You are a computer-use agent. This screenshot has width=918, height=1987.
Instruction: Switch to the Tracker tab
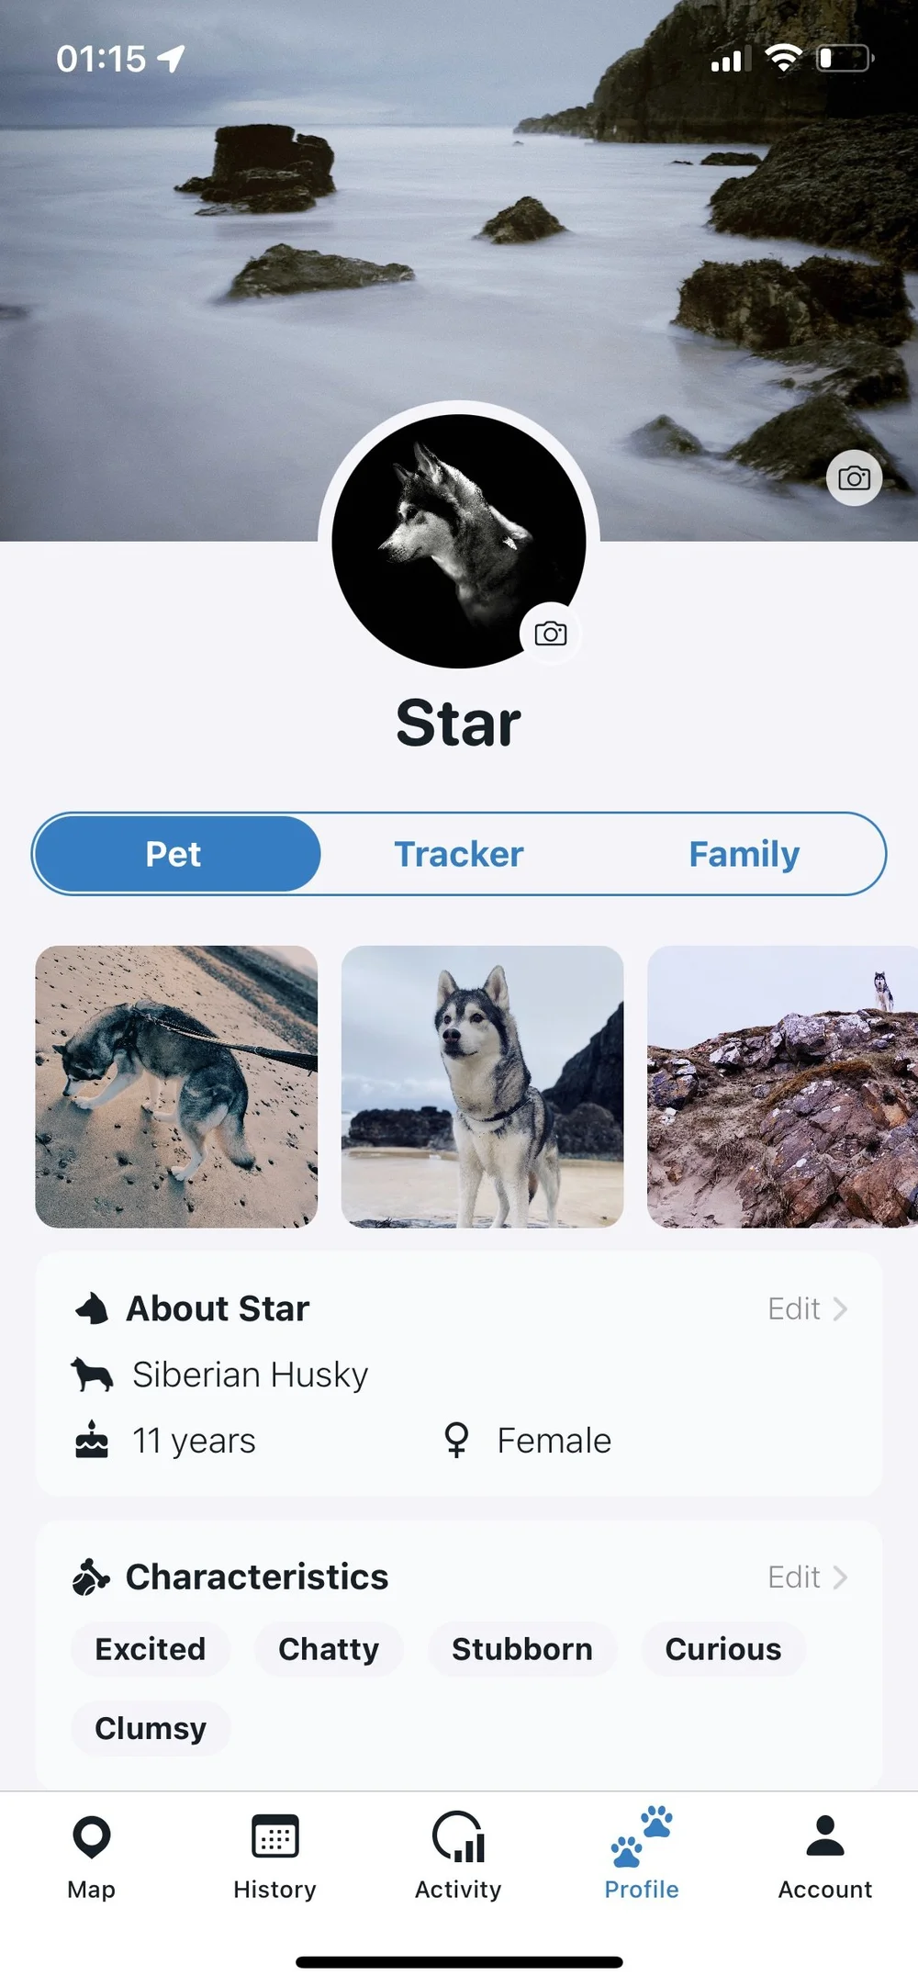tap(459, 854)
